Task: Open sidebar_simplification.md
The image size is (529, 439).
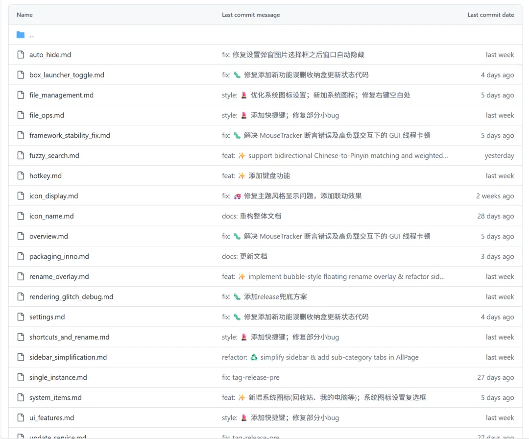Action: coord(68,357)
